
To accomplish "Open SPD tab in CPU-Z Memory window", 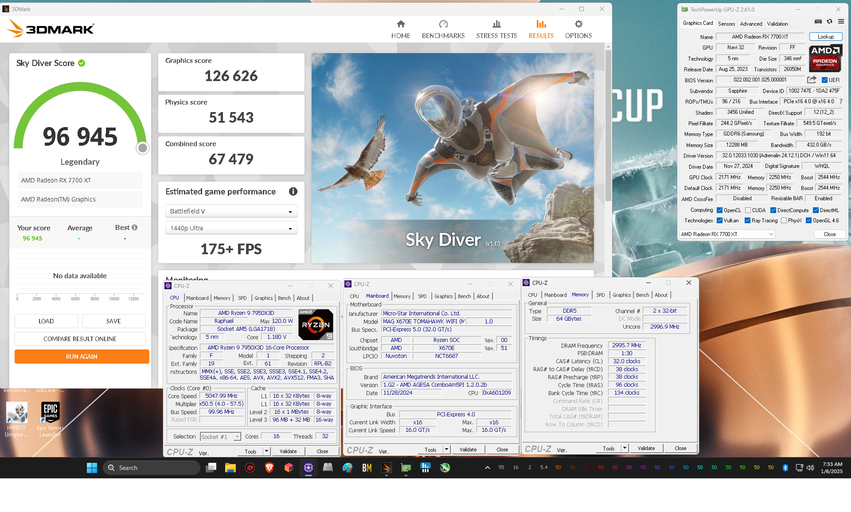I will [x=600, y=295].
